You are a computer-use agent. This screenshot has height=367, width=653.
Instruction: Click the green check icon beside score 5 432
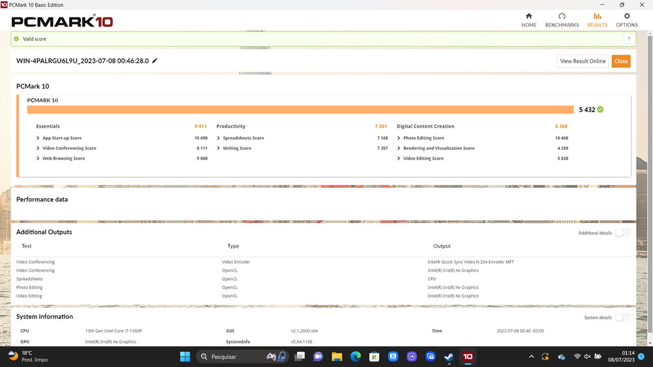click(600, 110)
